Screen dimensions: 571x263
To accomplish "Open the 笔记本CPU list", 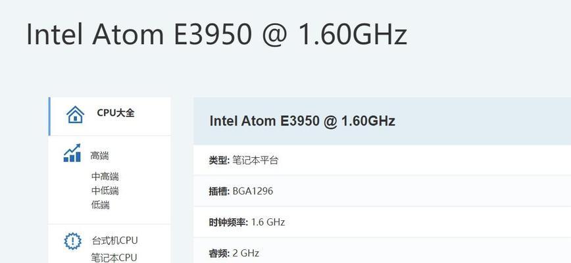I will (x=114, y=258).
